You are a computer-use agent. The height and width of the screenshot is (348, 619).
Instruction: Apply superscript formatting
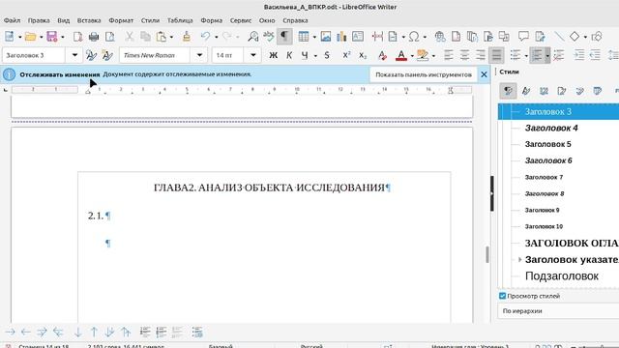pyautogui.click(x=346, y=56)
